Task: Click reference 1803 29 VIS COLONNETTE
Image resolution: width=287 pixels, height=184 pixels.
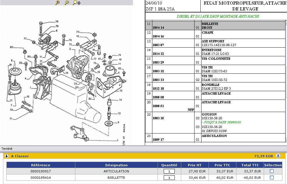Action: pyautogui.click(x=158, y=62)
